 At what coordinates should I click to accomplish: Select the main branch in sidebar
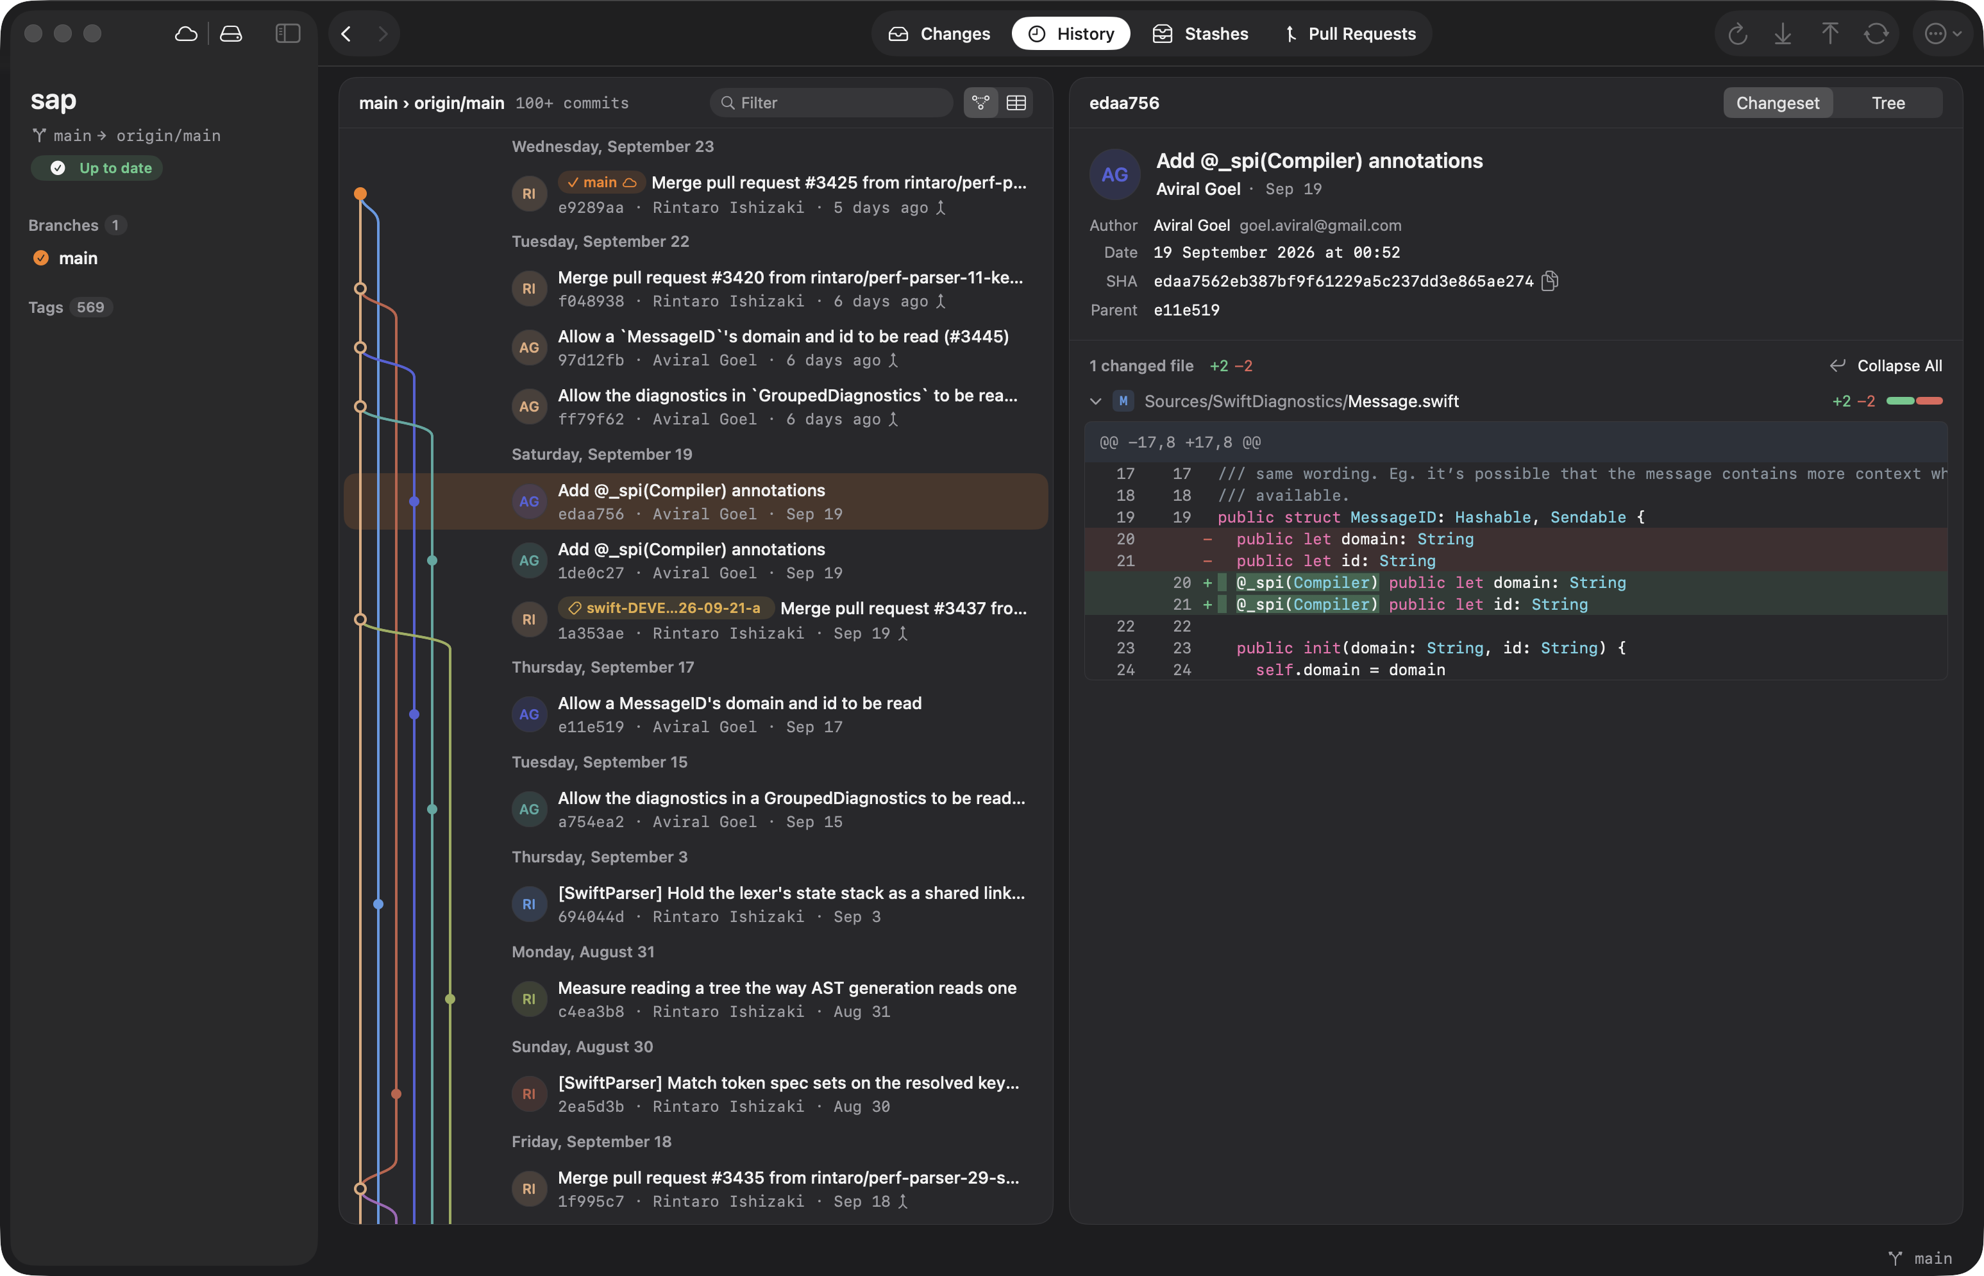[79, 258]
